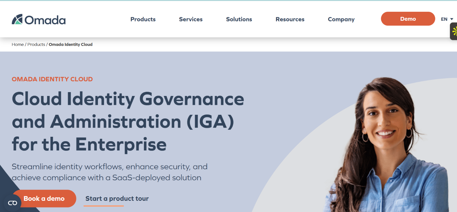Open the cookie consent icon
457x212 pixels.
12,203
